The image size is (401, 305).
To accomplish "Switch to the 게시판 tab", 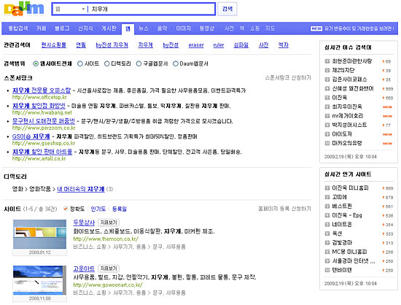I will 109,28.
